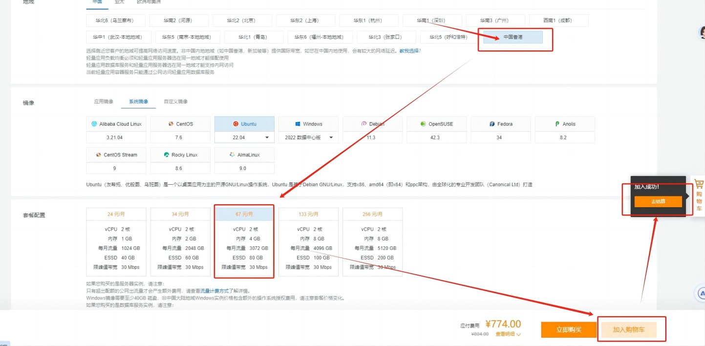Screen dimensions: 705x346
Task: Click the Ubuntu logo icon
Action: pos(236,124)
